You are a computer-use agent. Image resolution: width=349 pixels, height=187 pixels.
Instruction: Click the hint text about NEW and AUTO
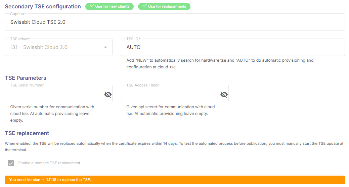(220, 64)
